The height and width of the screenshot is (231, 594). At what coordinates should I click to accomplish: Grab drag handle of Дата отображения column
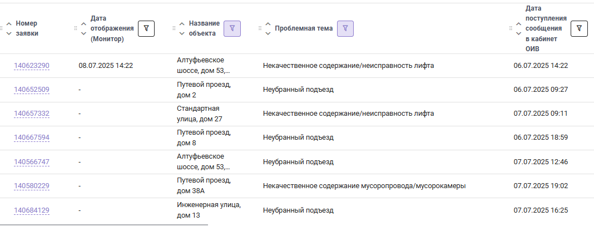76,28
